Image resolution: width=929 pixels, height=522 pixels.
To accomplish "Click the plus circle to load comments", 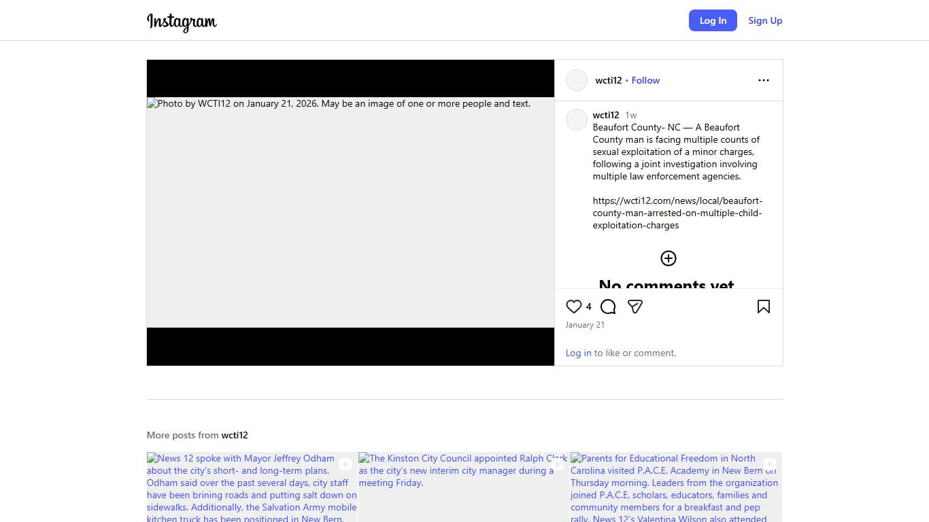I will click(x=669, y=258).
